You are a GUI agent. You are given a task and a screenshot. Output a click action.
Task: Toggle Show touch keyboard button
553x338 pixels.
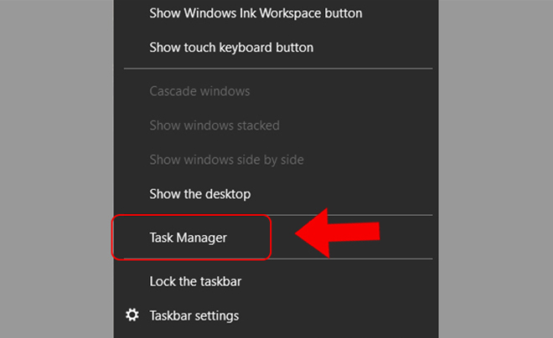pyautogui.click(x=276, y=48)
